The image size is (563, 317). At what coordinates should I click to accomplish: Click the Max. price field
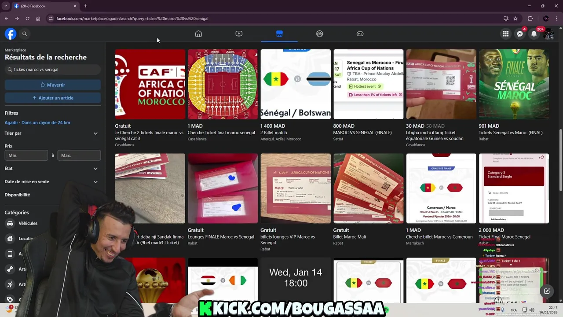coord(79,155)
